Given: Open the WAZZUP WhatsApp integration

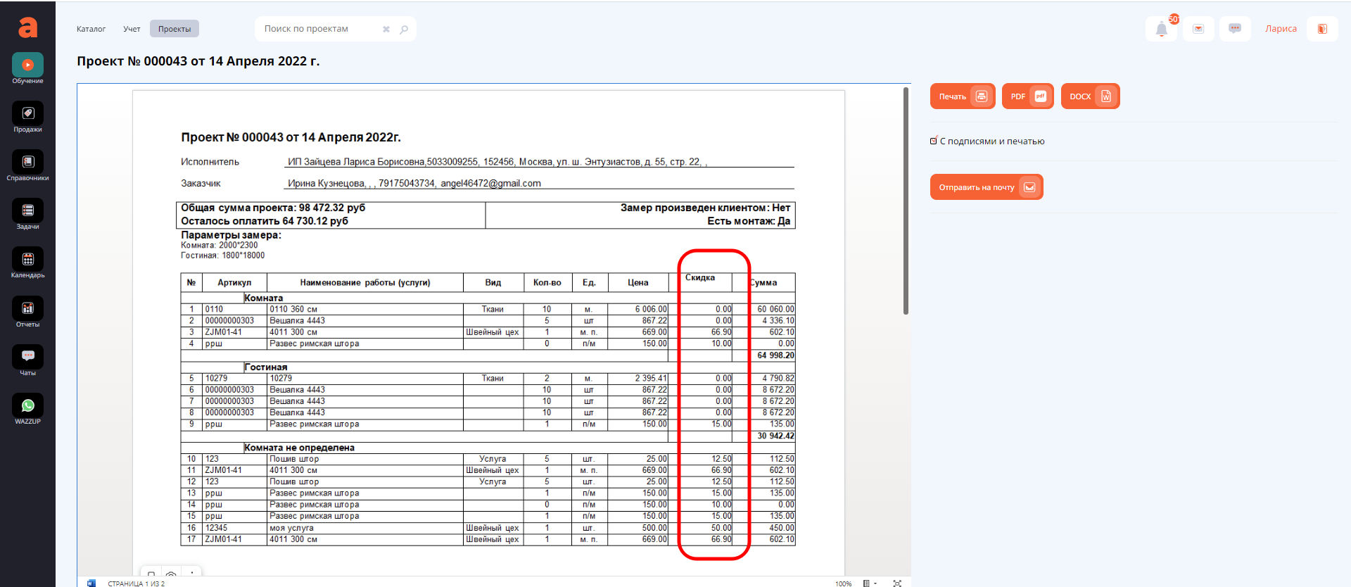Looking at the screenshot, I should coord(27,406).
